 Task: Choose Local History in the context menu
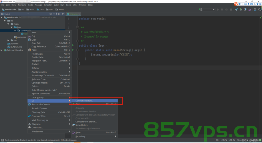49,98
